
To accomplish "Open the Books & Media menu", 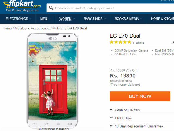I will [x=126, y=19].
